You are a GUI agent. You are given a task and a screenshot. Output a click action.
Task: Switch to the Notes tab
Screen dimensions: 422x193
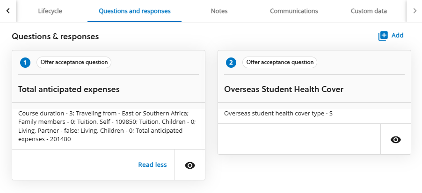(219, 11)
